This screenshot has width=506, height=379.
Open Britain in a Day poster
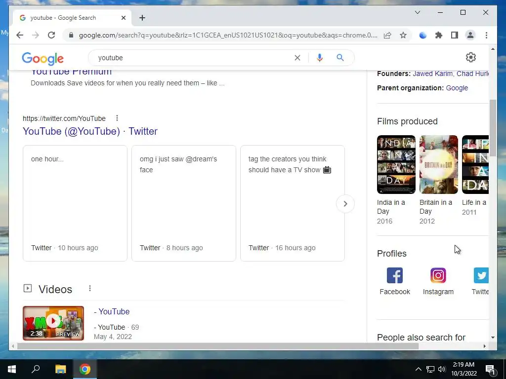point(439,164)
